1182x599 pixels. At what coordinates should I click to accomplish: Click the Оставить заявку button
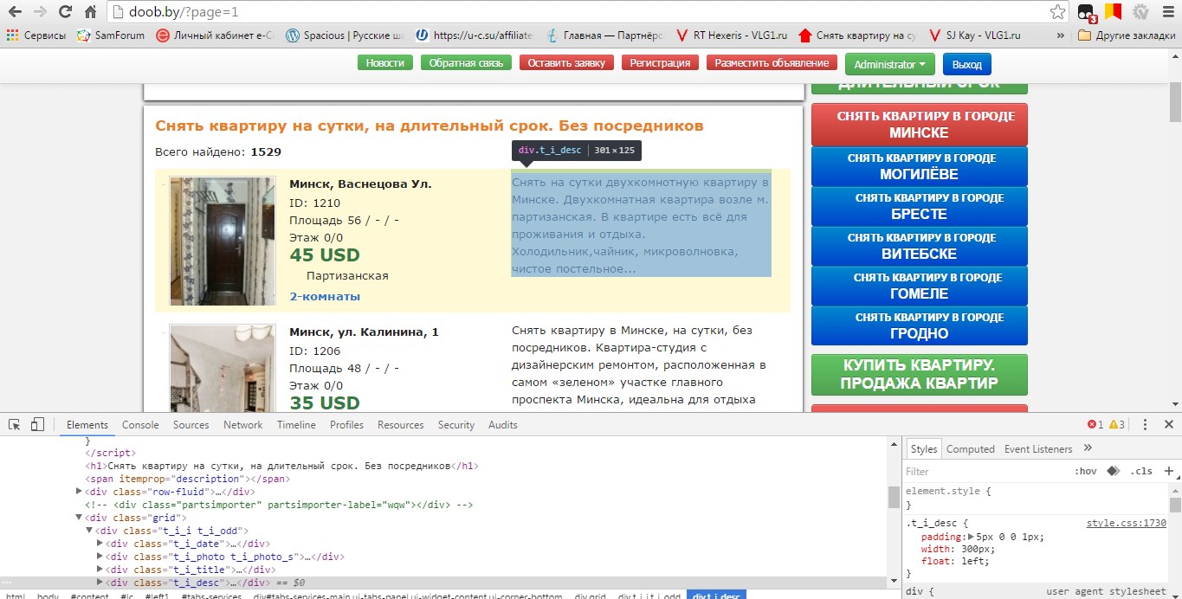[567, 63]
